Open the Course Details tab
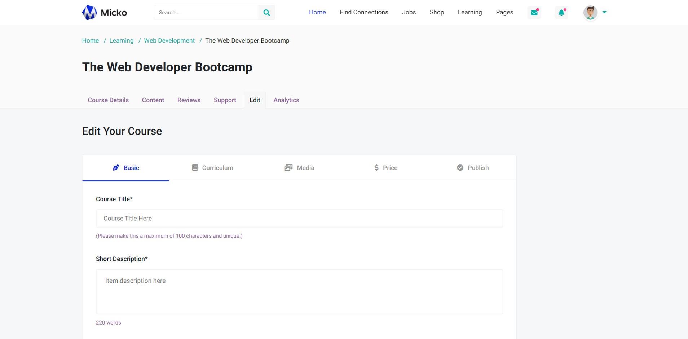This screenshot has width=688, height=339. click(108, 100)
